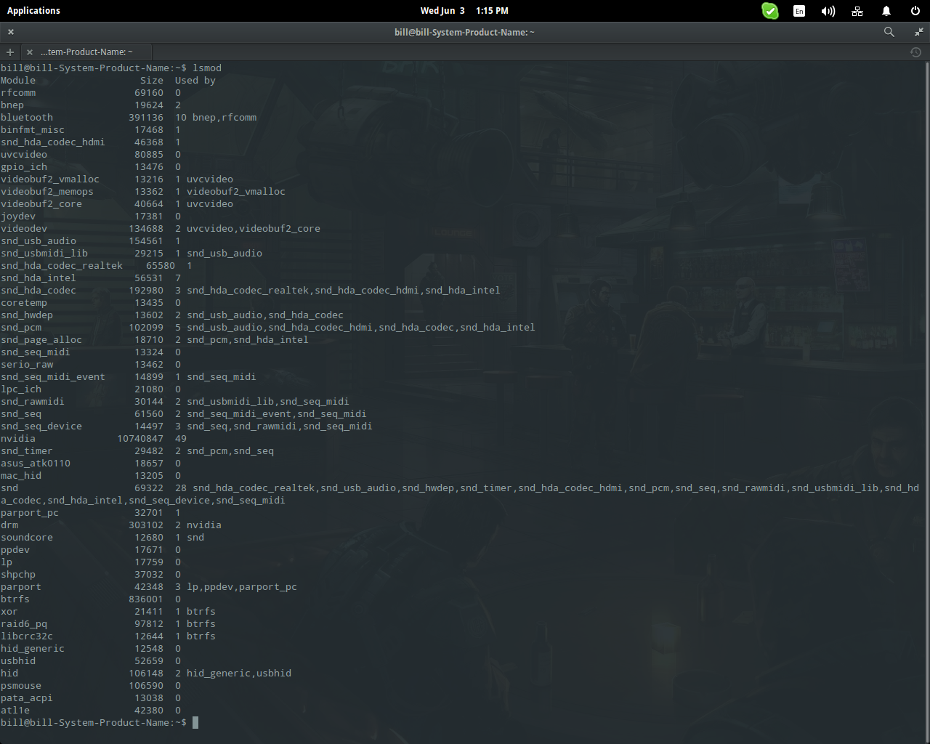Open the session power menu icon
930x744 pixels.
tap(915, 11)
